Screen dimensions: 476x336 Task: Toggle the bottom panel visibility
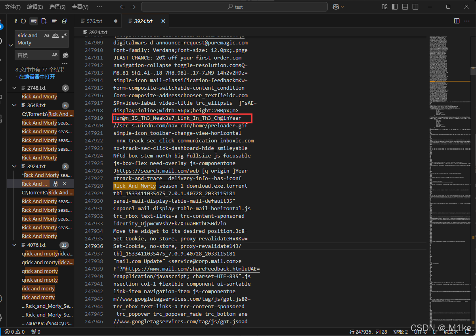(405, 7)
